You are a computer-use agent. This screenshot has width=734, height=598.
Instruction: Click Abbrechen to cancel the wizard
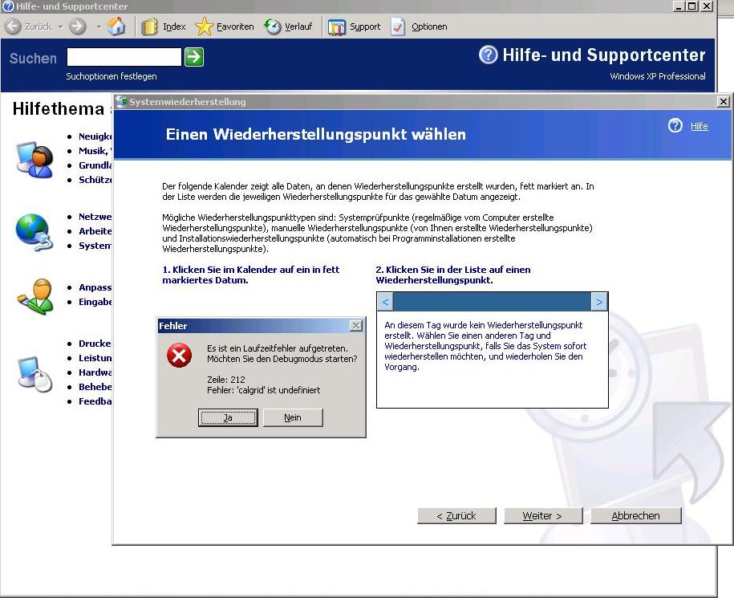pos(635,515)
